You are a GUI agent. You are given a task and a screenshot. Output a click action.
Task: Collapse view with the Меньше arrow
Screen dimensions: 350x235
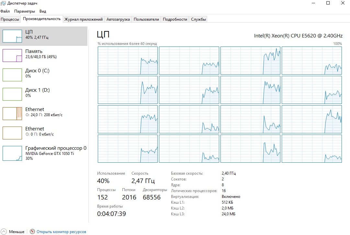[4, 231]
